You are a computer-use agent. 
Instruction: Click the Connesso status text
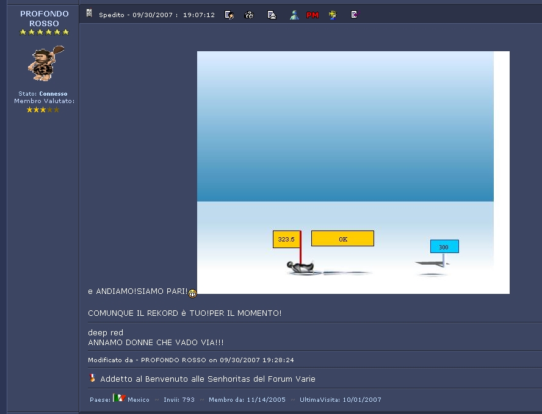(x=53, y=94)
